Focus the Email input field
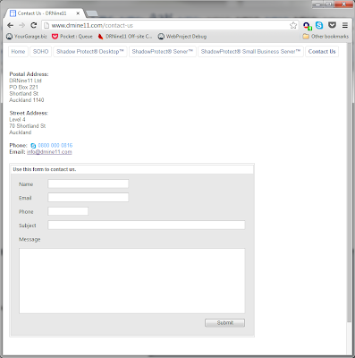 click(x=89, y=198)
